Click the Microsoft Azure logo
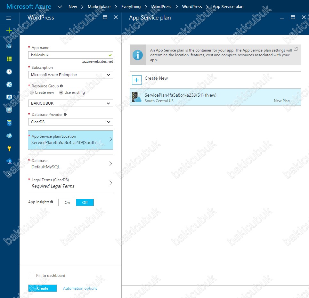309x298 pixels. click(29, 6)
